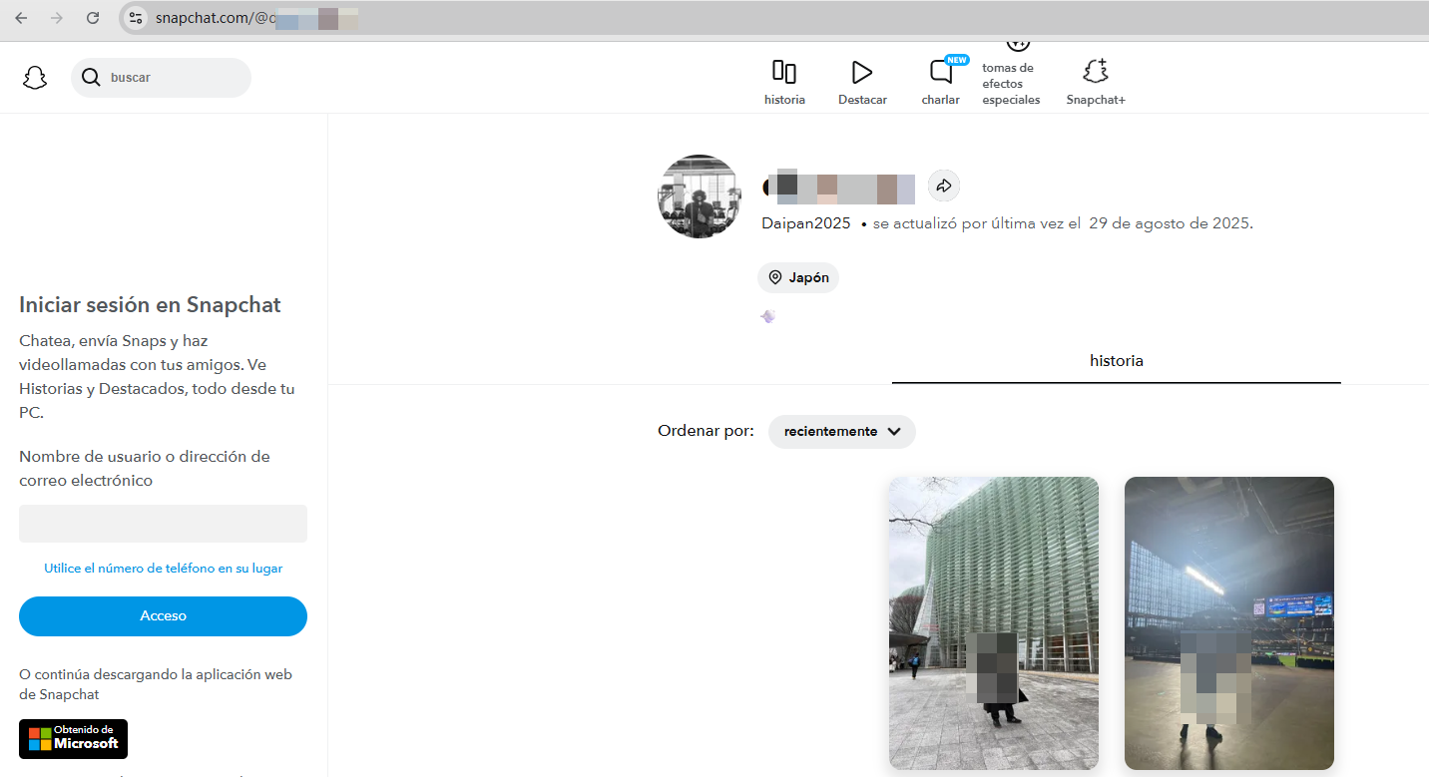Click the Japón location pin chip

[x=797, y=277]
